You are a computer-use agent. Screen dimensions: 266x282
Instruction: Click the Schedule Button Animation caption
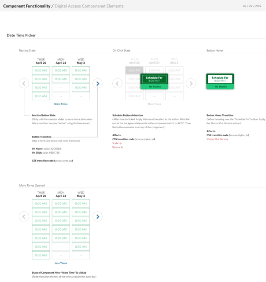click(128, 115)
